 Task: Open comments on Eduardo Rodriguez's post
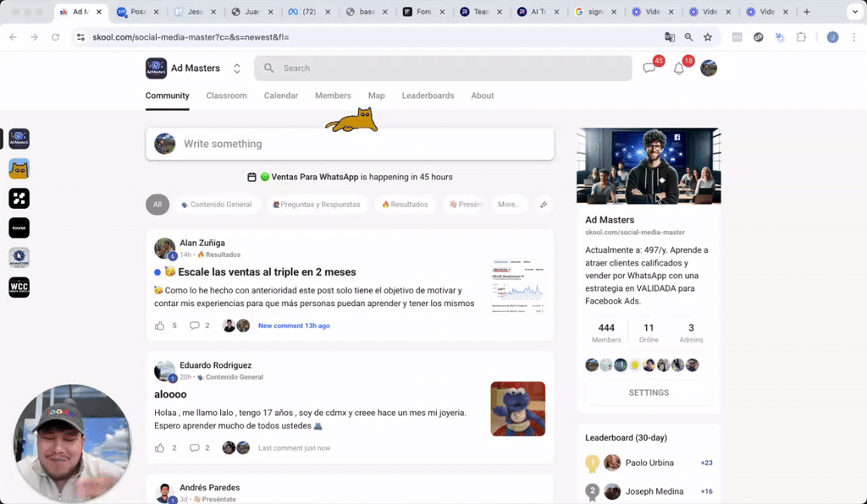195,447
